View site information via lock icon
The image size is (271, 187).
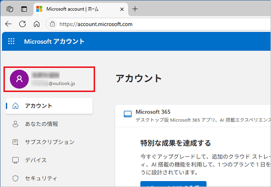pyautogui.click(x=52, y=24)
